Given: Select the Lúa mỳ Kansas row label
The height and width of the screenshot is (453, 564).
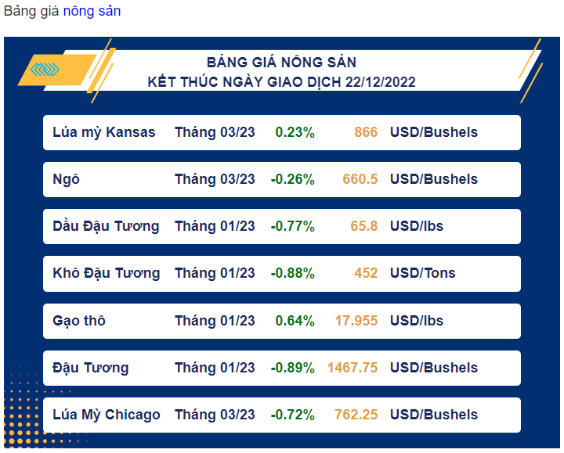Looking at the screenshot, I should (x=104, y=132).
